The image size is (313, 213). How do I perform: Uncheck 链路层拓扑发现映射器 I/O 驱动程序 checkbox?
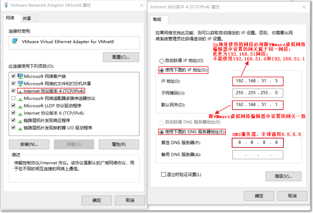click(x=13, y=128)
